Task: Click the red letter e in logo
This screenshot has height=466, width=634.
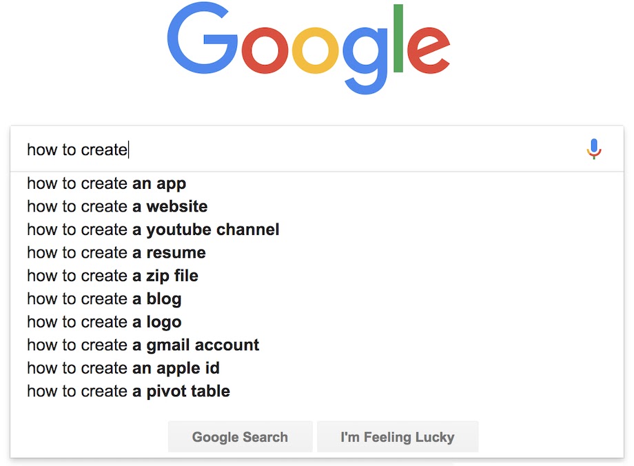Action: tap(427, 51)
